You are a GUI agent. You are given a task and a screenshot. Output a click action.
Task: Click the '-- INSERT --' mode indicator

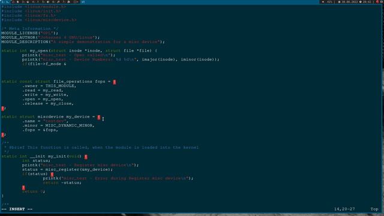click(x=17, y=209)
